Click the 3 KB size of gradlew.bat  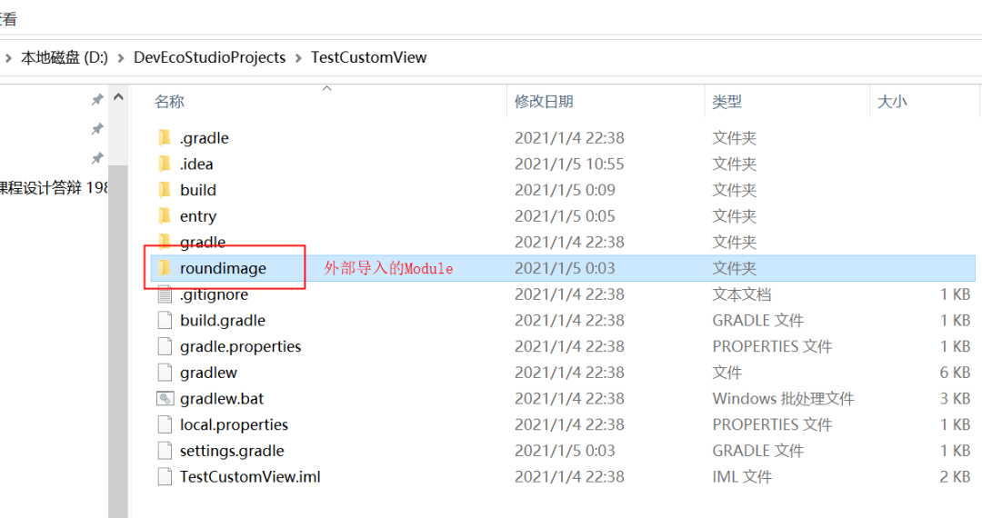click(x=955, y=399)
